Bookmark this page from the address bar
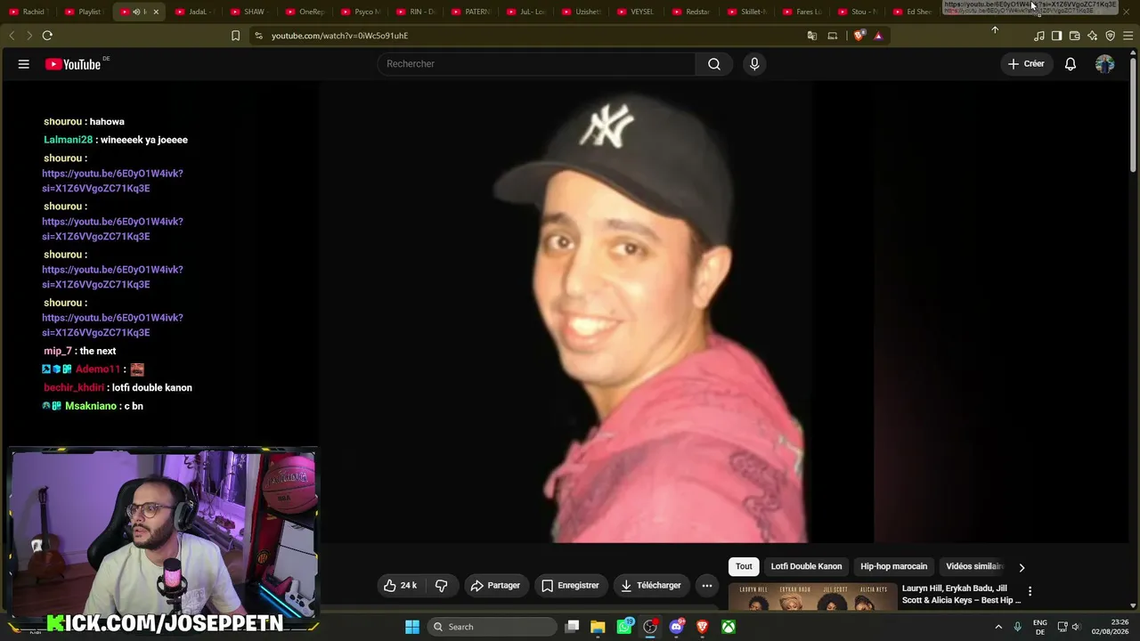The image size is (1140, 641). 235,36
